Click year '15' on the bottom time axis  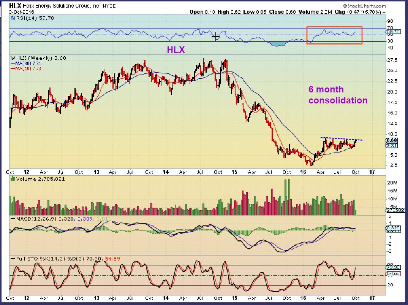234,298
